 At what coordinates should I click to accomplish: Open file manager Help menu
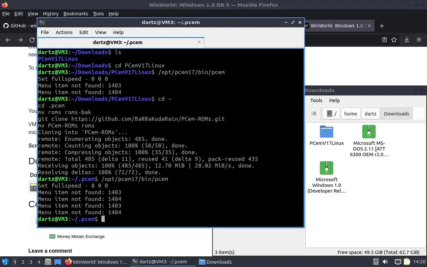coord(334,100)
